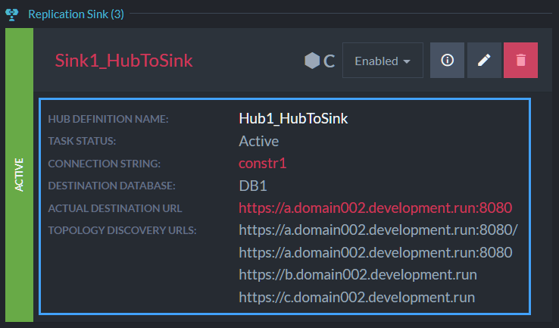
Task: Click the Topology Discovery URLs label
Action: pos(122,230)
